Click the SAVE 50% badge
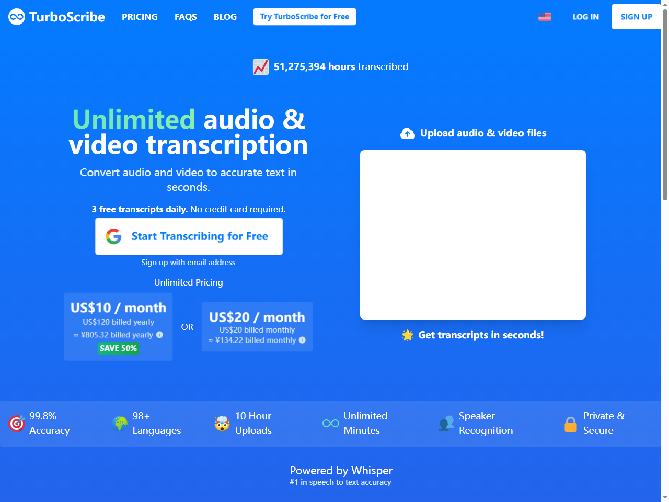Viewport: 669px width, 502px height. 118,348
